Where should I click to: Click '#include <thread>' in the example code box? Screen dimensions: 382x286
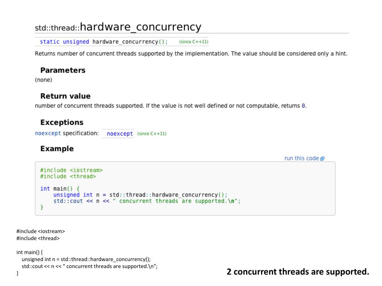pyautogui.click(x=68, y=176)
